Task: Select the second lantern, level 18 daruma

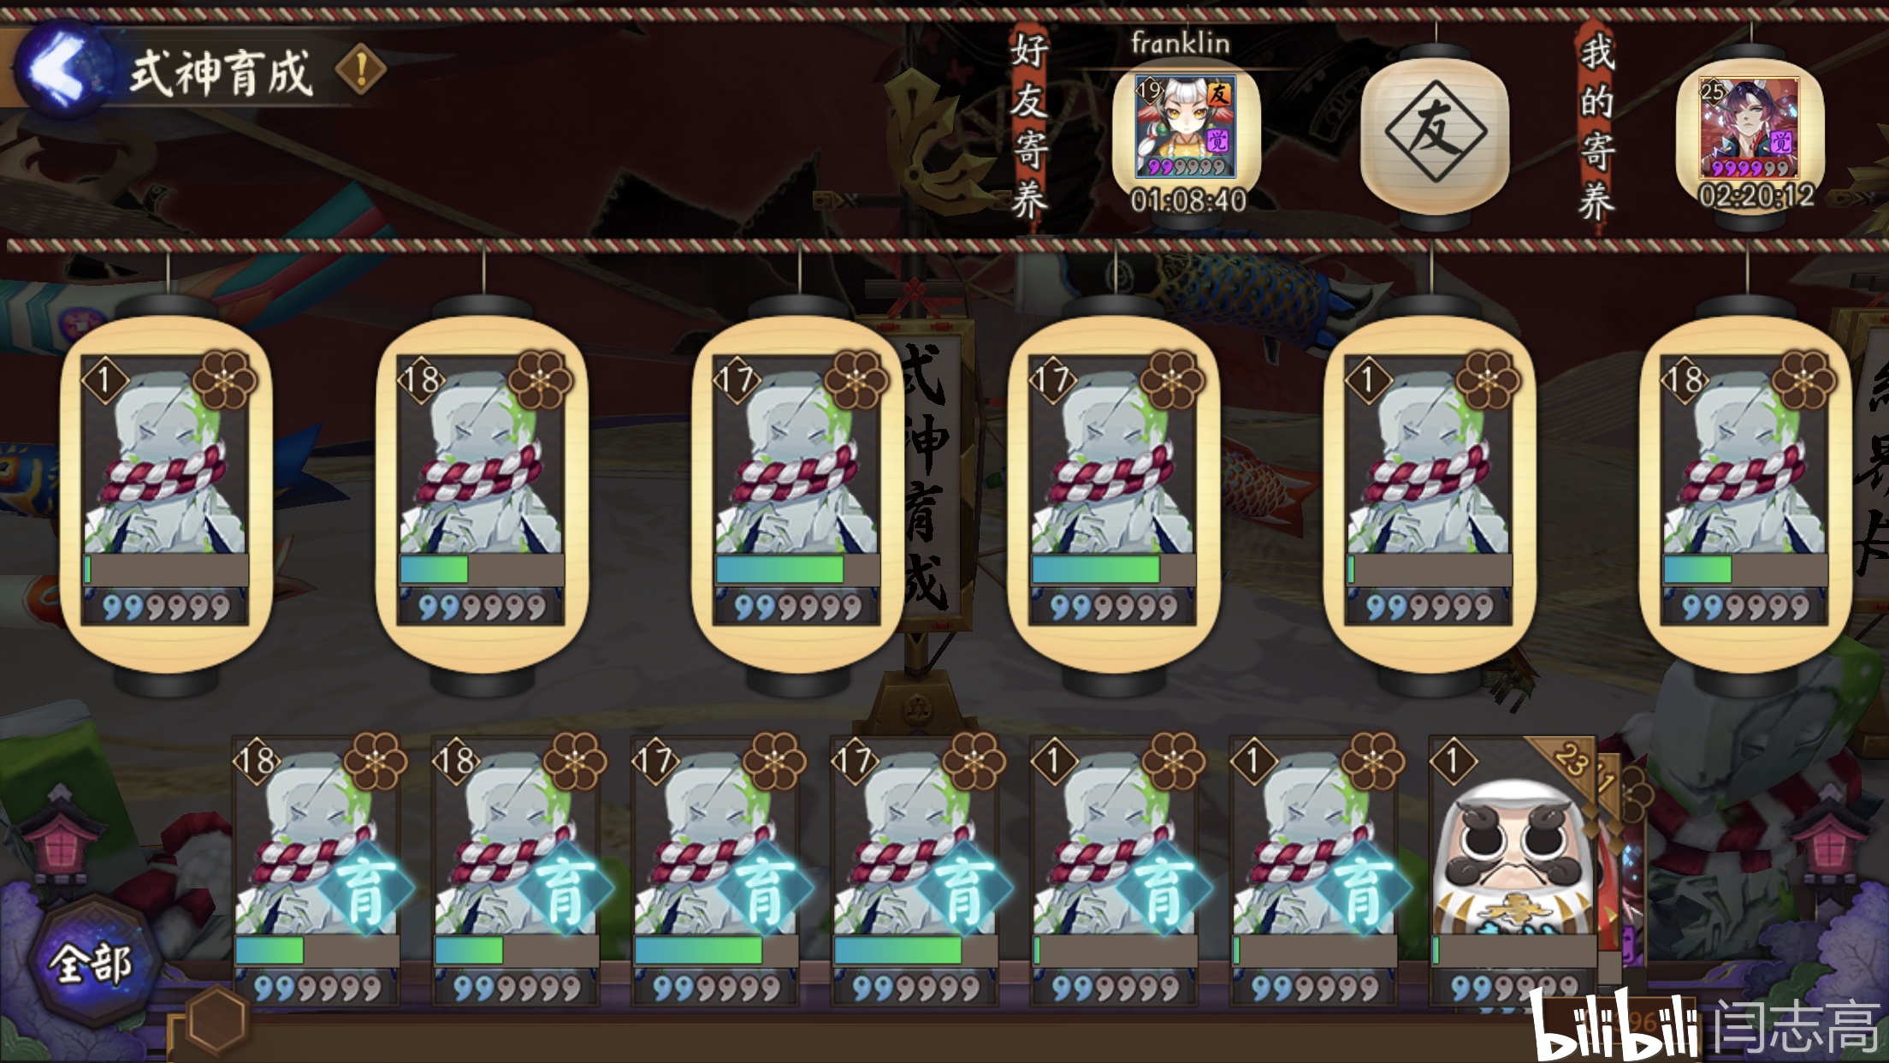Action: click(x=482, y=491)
